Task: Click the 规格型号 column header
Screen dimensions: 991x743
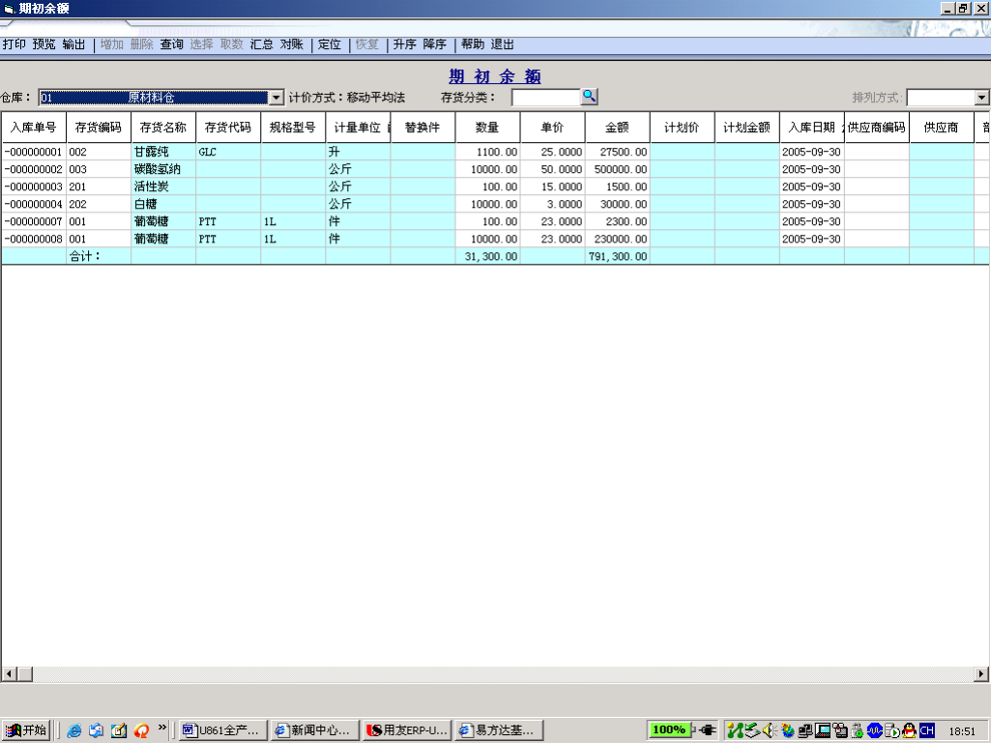Action: click(x=293, y=127)
